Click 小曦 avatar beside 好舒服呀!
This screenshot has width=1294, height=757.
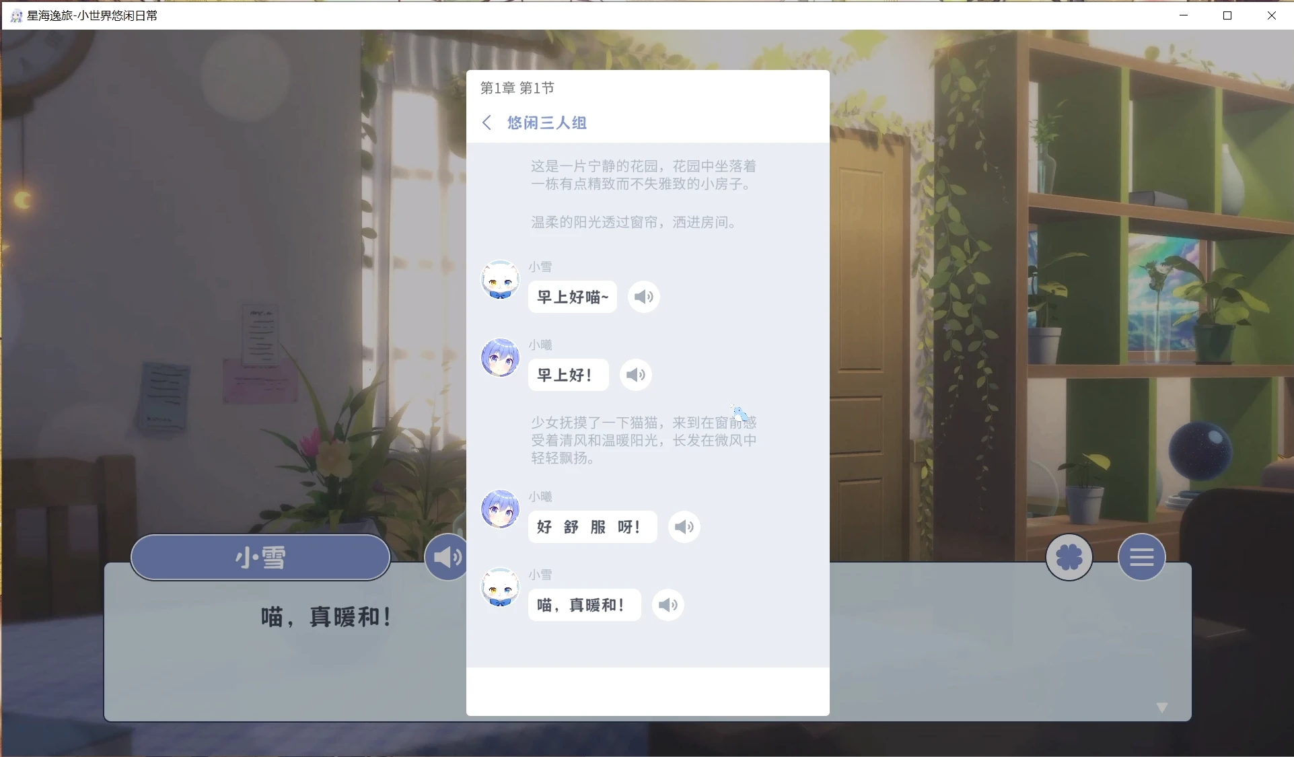pos(500,509)
